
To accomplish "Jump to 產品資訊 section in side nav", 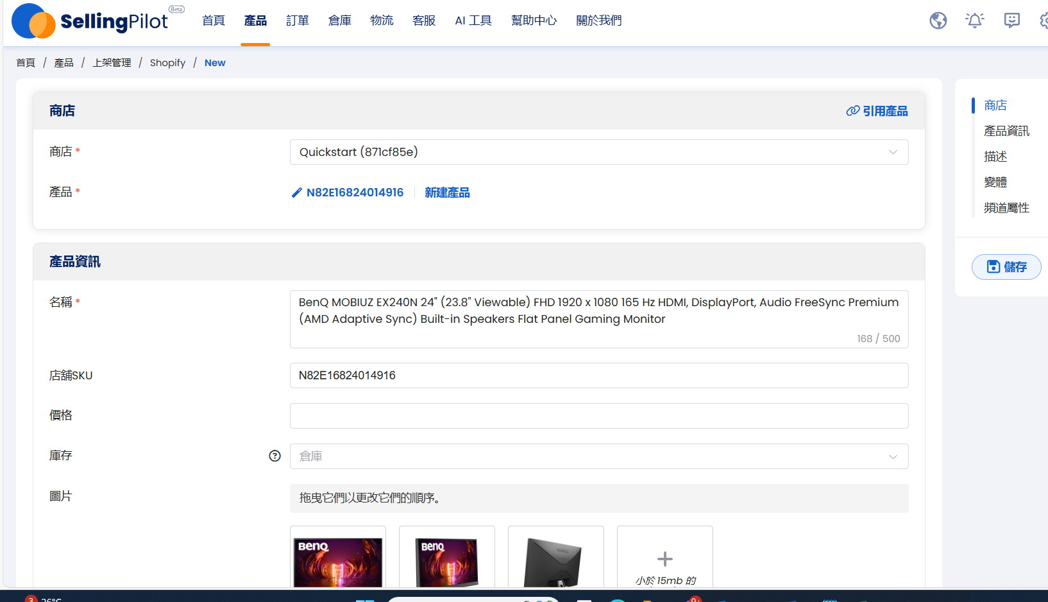I will click(x=1006, y=131).
